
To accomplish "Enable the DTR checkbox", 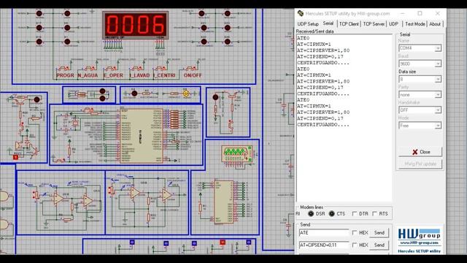I will (x=355, y=214).
